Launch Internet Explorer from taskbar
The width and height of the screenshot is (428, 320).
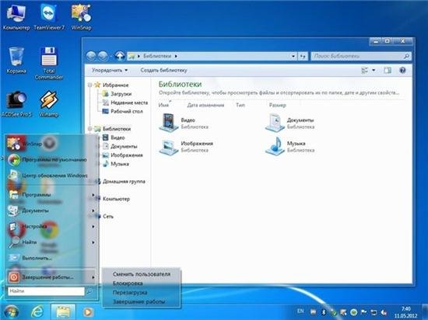pos(37,311)
